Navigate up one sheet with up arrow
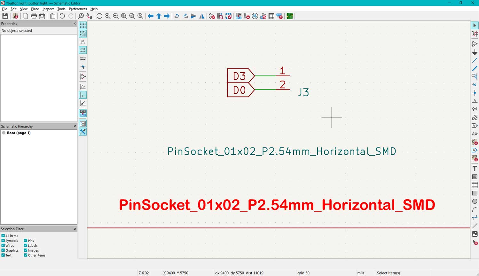Image resolution: width=479 pixels, height=276 pixels. [x=159, y=16]
